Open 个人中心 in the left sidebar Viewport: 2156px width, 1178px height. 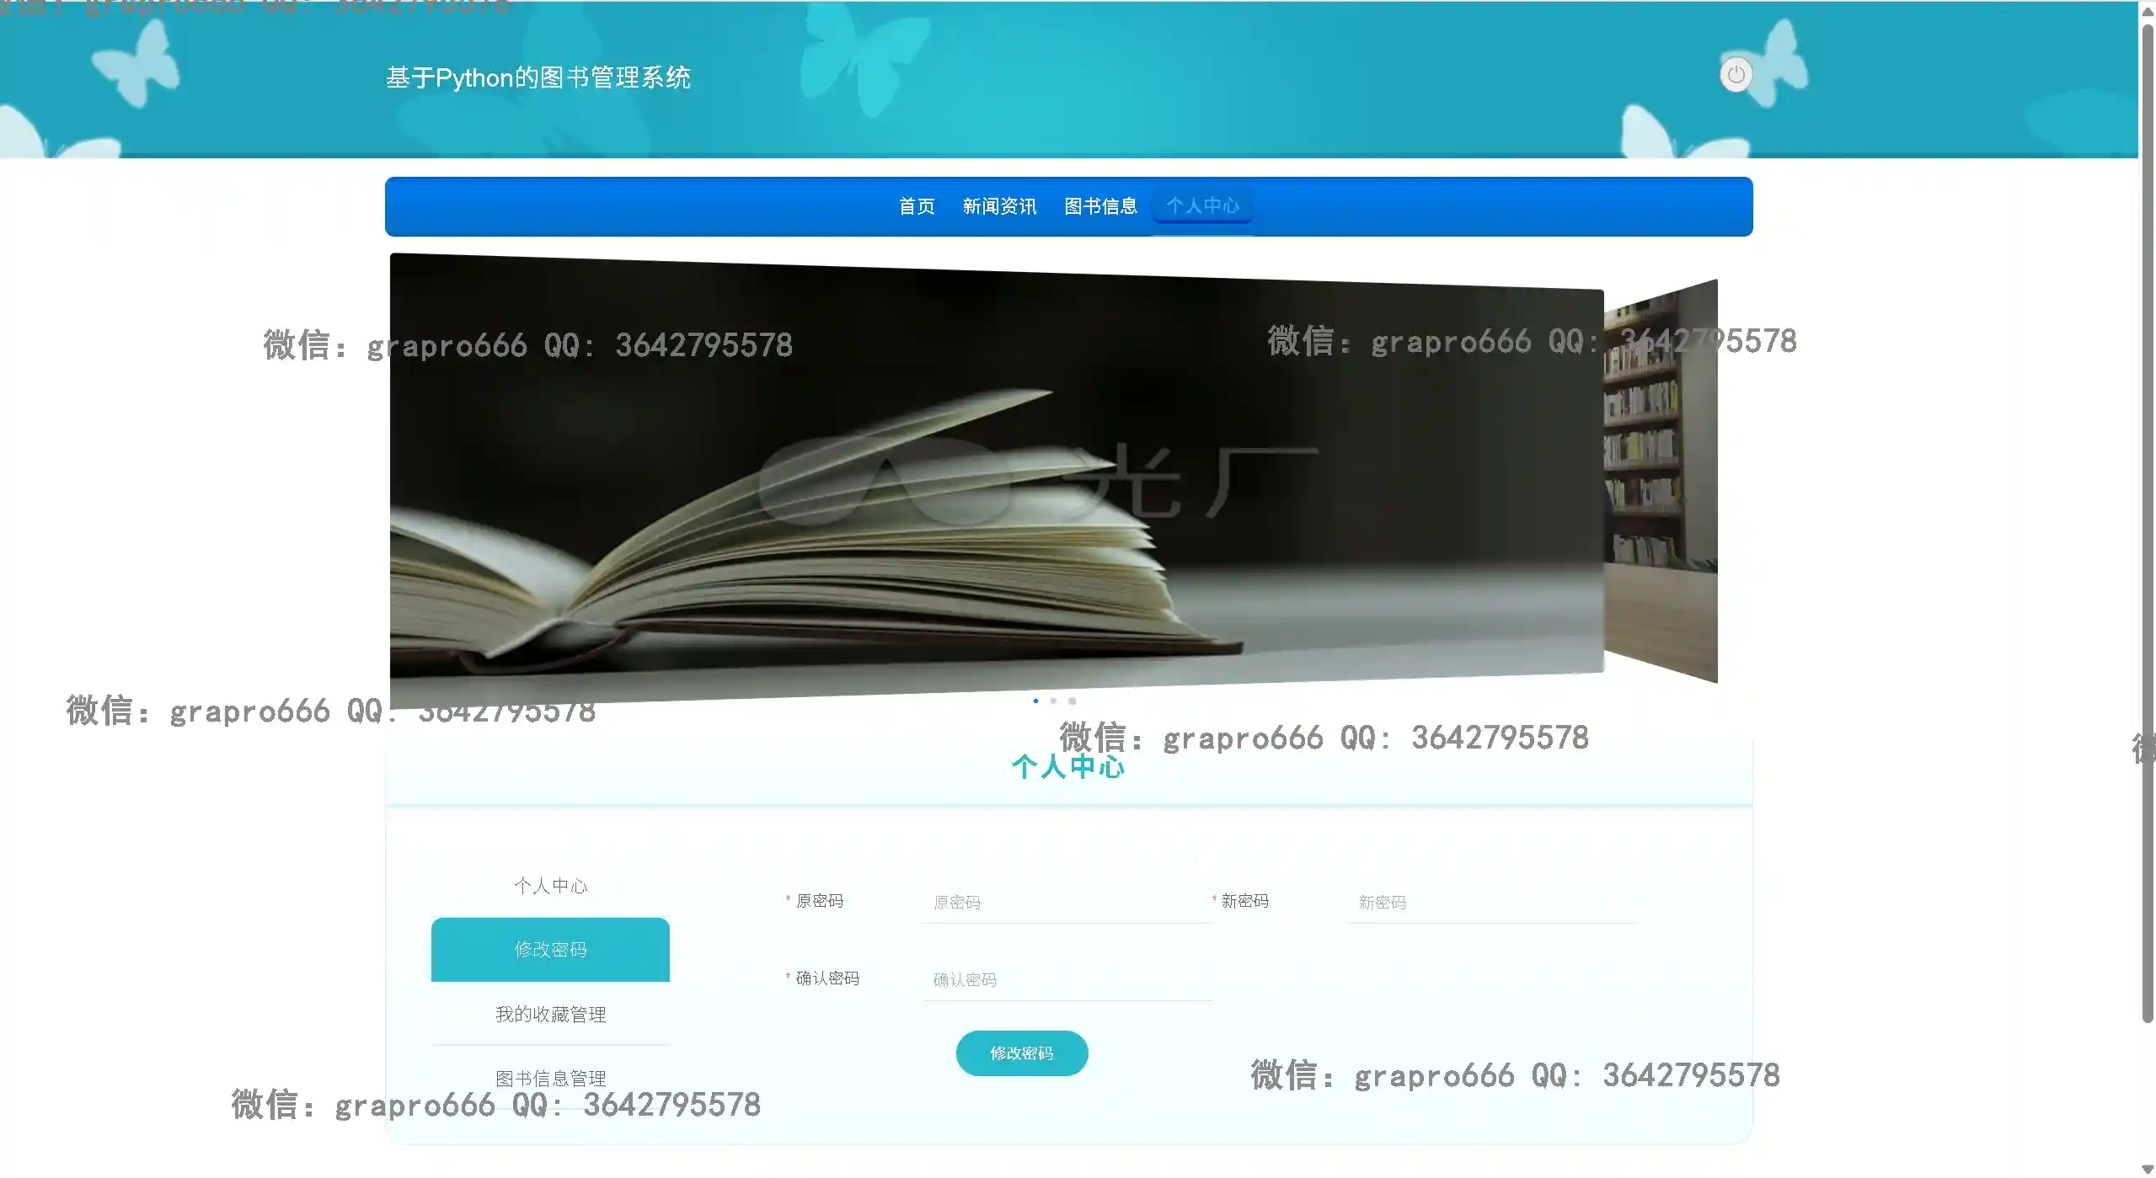[x=550, y=886]
